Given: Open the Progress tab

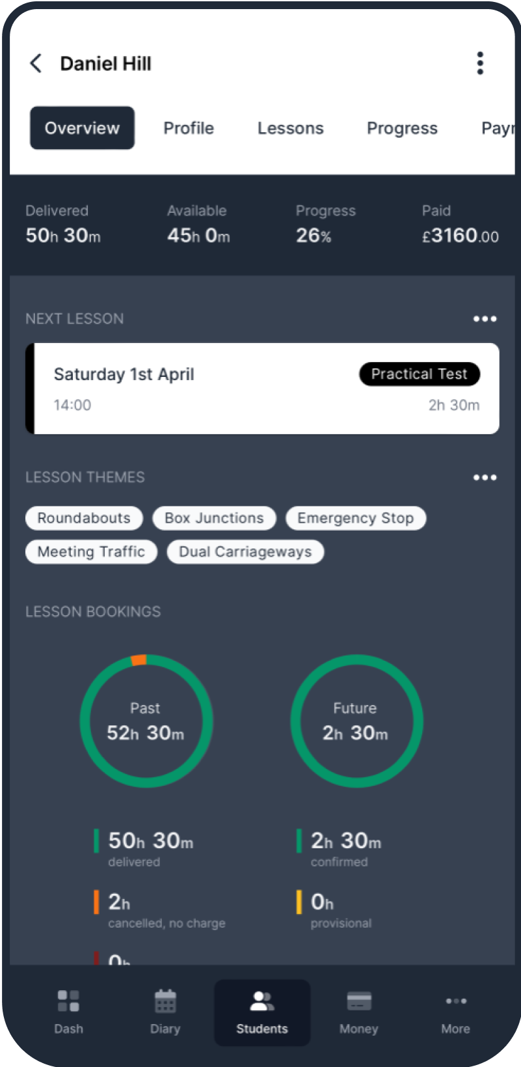Looking at the screenshot, I should point(402,128).
